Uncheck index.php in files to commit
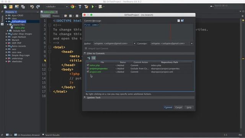This screenshot has height=138, width=245. coord(88,65)
